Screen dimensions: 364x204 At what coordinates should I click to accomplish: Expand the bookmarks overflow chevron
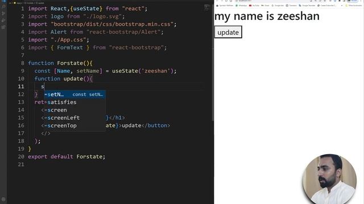[342, 5]
